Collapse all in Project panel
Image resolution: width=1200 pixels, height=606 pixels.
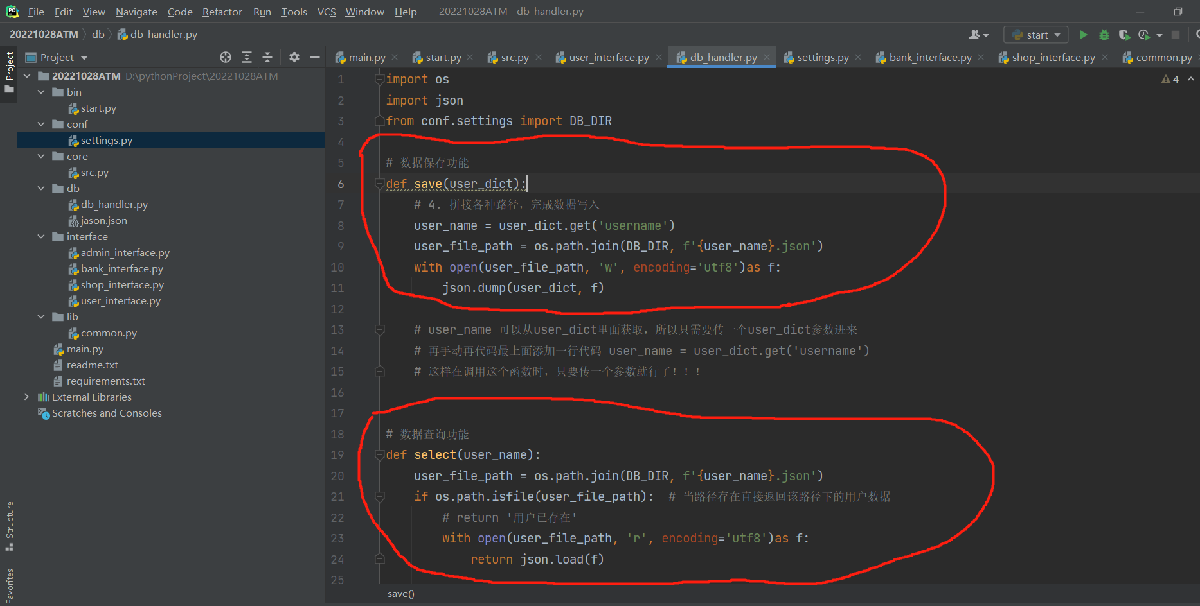click(267, 57)
